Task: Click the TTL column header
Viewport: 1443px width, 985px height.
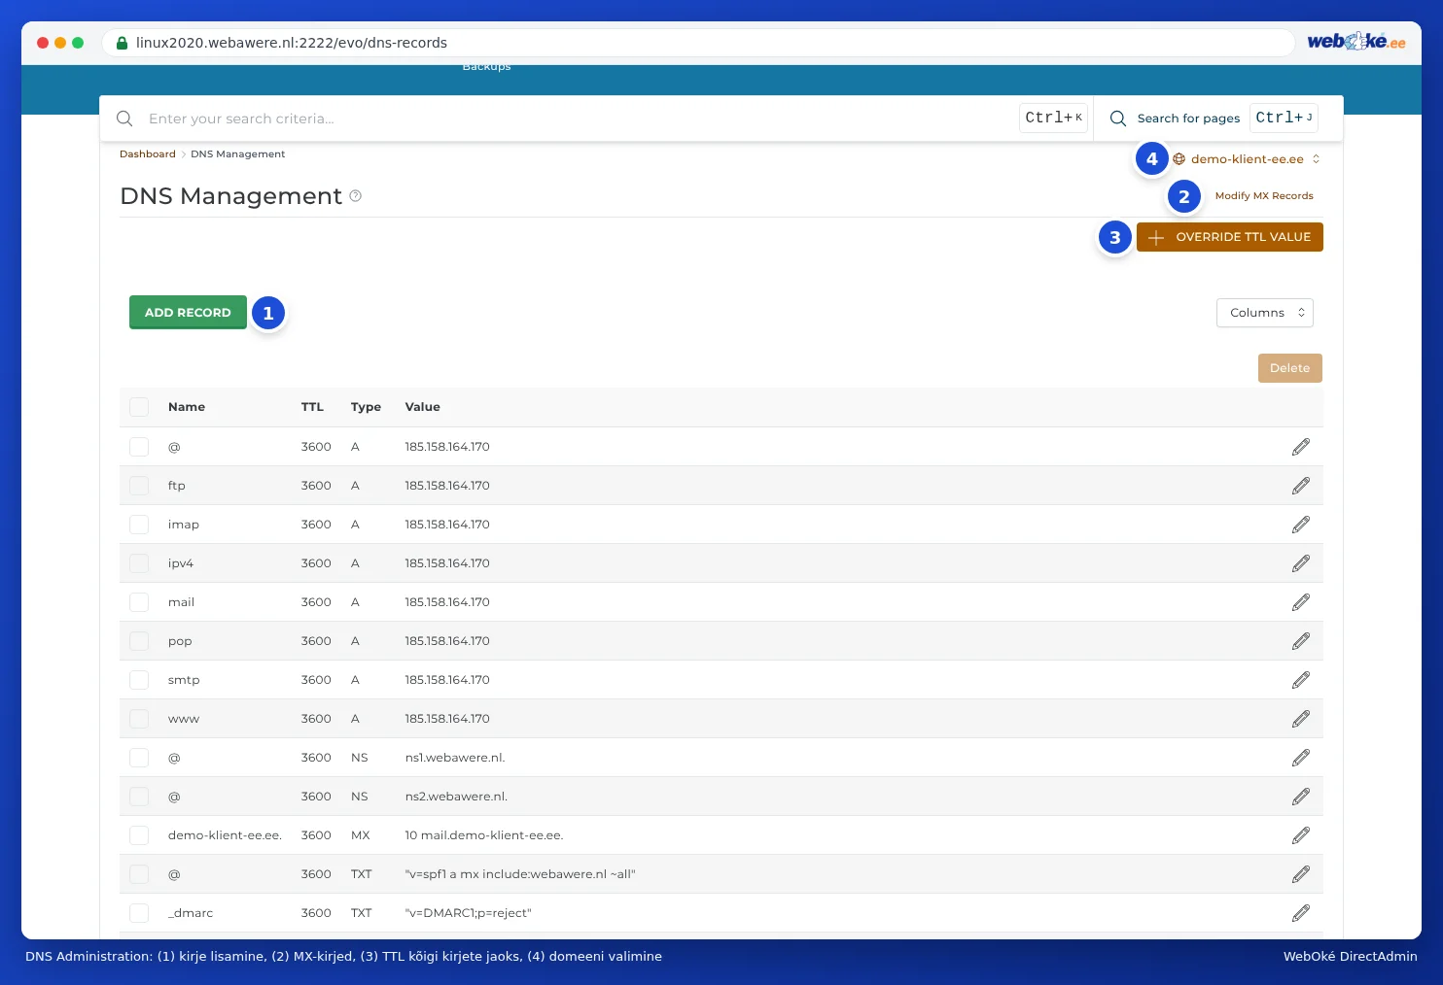Action: [312, 407]
